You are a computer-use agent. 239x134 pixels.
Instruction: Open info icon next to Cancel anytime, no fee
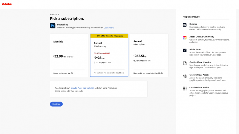[x=72, y=73]
